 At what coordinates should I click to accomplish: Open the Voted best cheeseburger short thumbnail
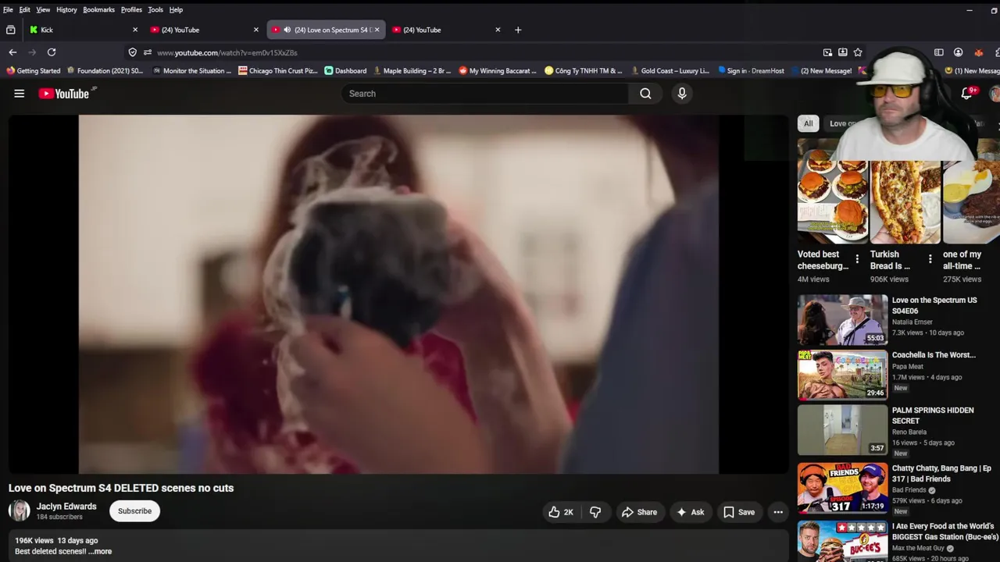click(832, 191)
